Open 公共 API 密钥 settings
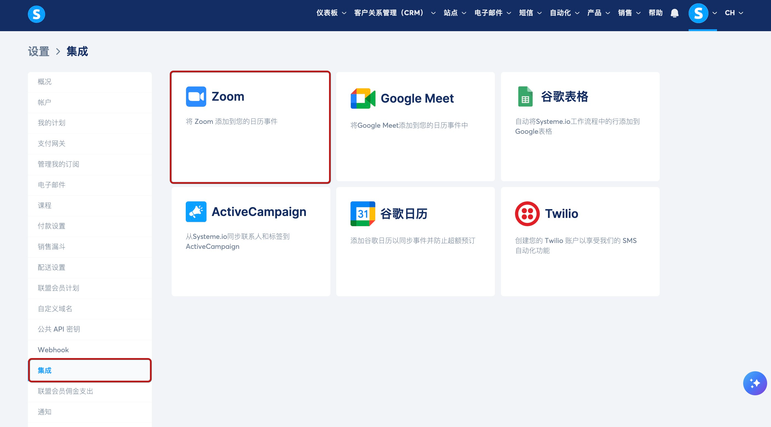Image resolution: width=771 pixels, height=427 pixels. [59, 329]
